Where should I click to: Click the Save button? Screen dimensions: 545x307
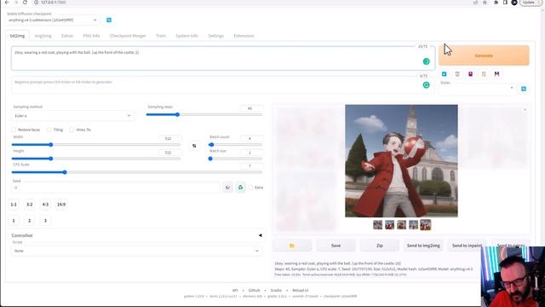click(336, 246)
